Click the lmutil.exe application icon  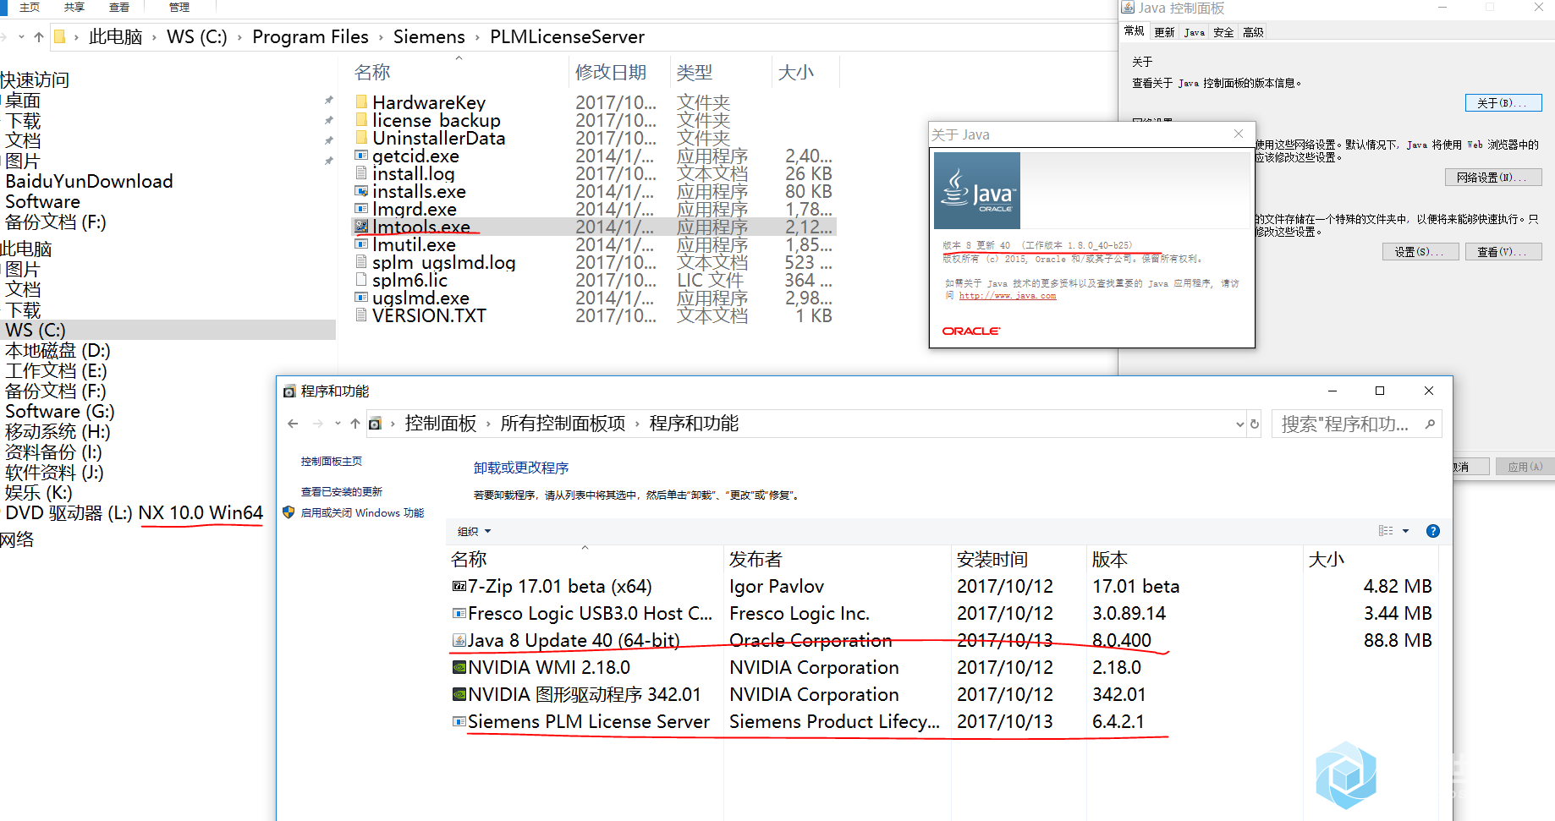[x=361, y=244]
